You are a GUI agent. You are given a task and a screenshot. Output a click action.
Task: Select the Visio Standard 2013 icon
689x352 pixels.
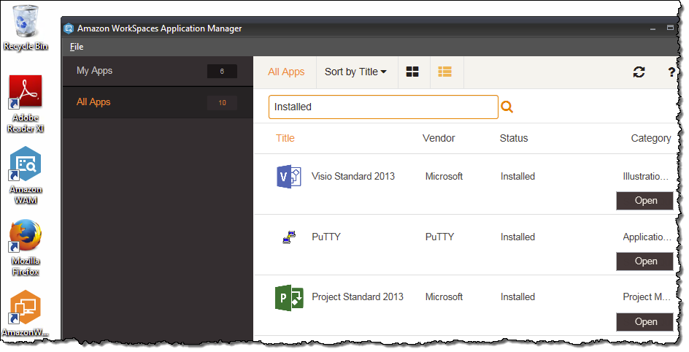coord(289,177)
